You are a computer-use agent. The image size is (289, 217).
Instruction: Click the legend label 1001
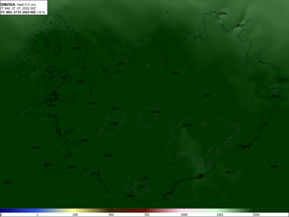pos(220,215)
